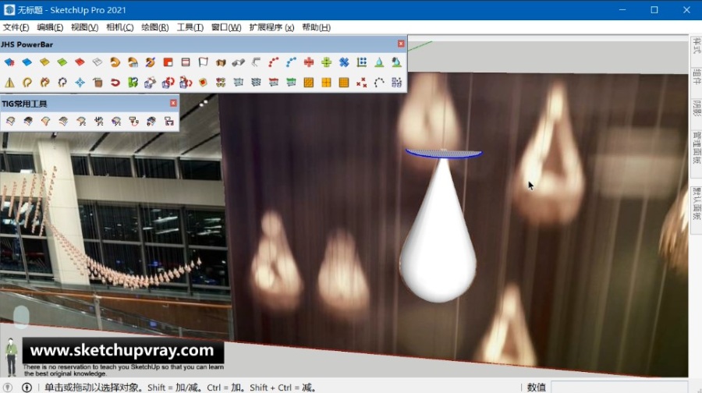Click the red dotted curve icon
The height and width of the screenshot is (393, 702).
pos(274,62)
